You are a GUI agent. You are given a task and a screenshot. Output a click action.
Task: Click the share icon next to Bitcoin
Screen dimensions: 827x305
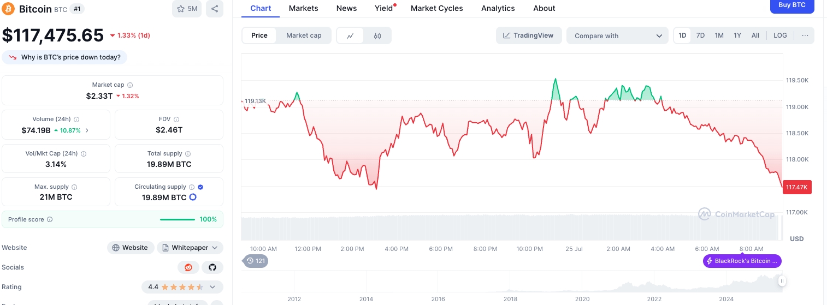coord(215,9)
